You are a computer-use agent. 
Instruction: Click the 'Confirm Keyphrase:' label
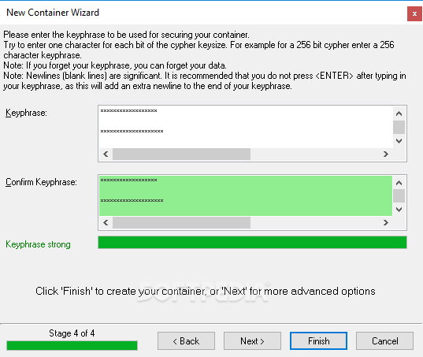(x=41, y=182)
